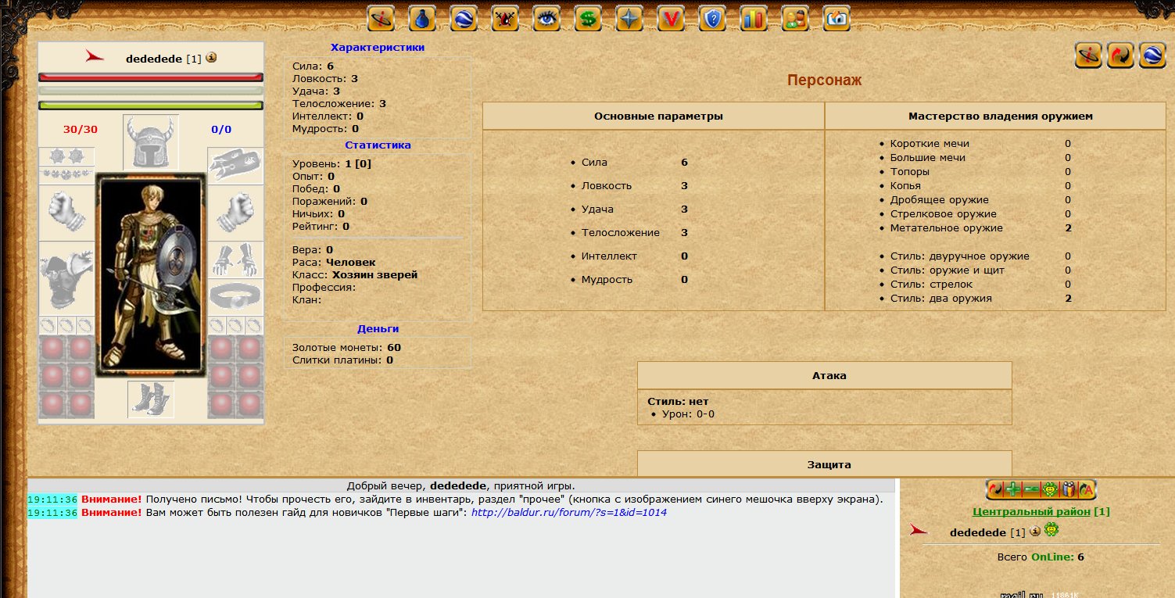
Task: Open smiley flower icon in chat toolbar
Action: point(1050,489)
